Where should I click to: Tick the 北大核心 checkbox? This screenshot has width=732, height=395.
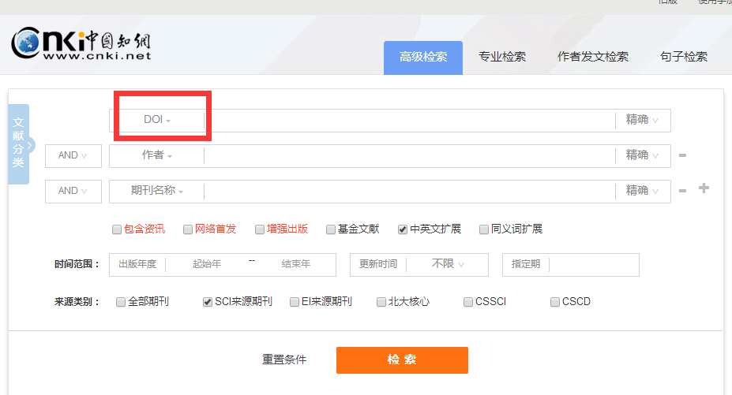(x=381, y=302)
